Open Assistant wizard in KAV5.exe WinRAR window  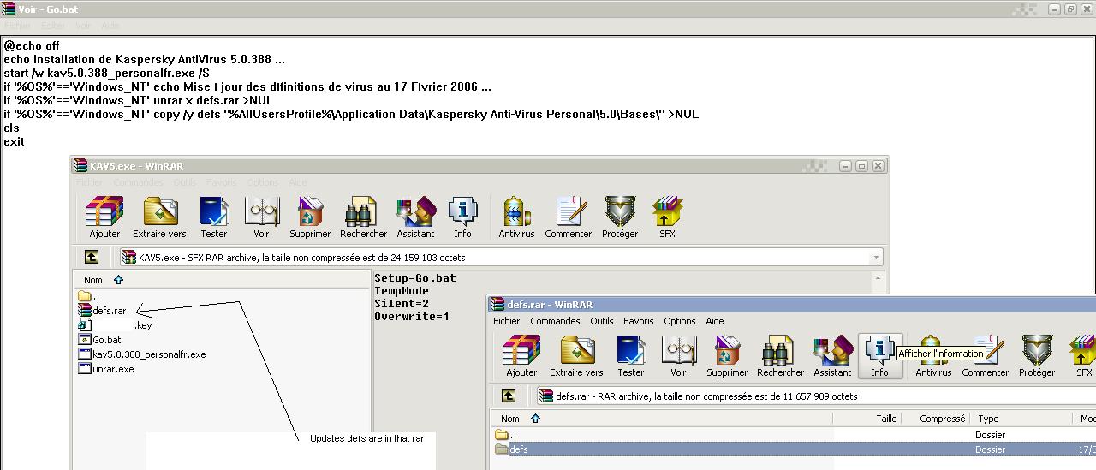[x=415, y=217]
